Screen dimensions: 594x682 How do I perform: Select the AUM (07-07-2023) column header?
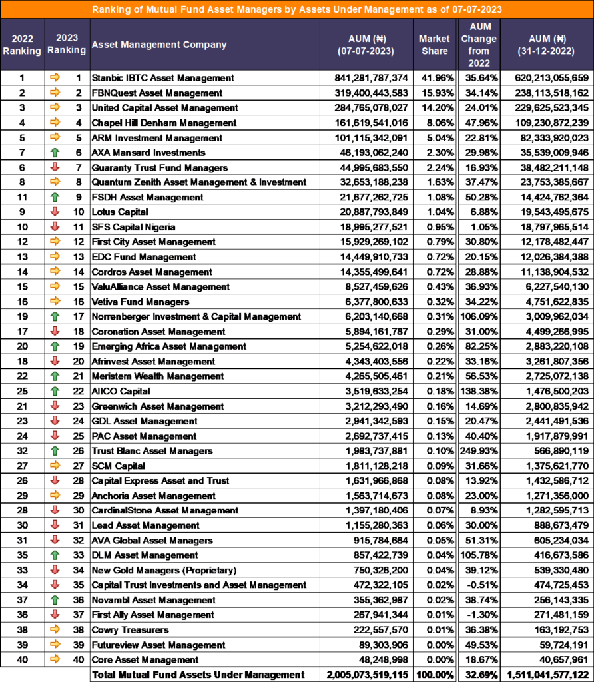point(366,45)
